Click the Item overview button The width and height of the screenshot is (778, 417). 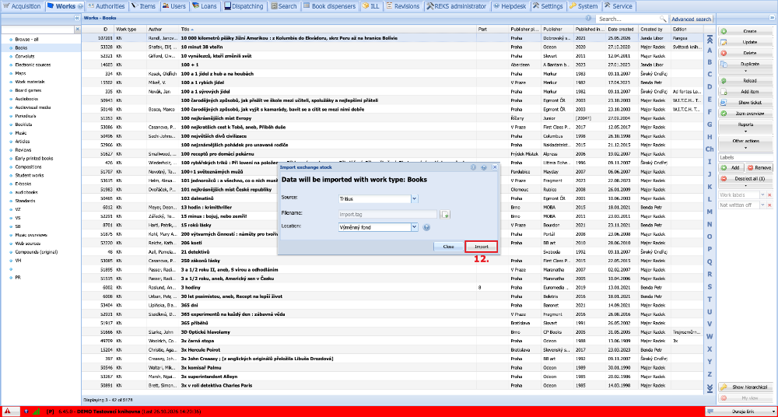746,114
